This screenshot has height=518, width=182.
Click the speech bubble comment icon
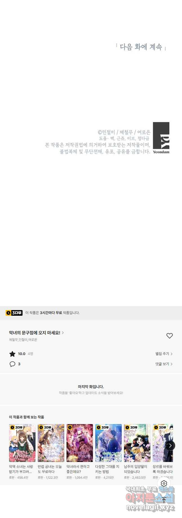(12, 364)
